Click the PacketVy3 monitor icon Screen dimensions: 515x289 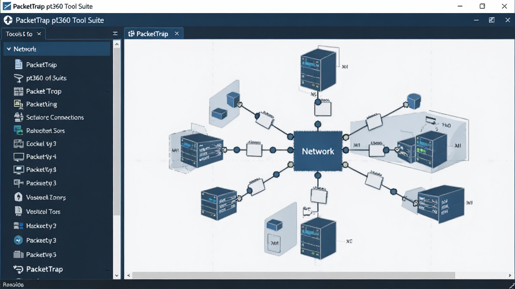[x=19, y=170]
